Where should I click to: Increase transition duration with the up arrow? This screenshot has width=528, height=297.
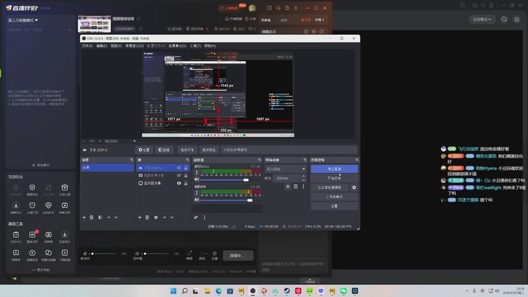coord(304,176)
